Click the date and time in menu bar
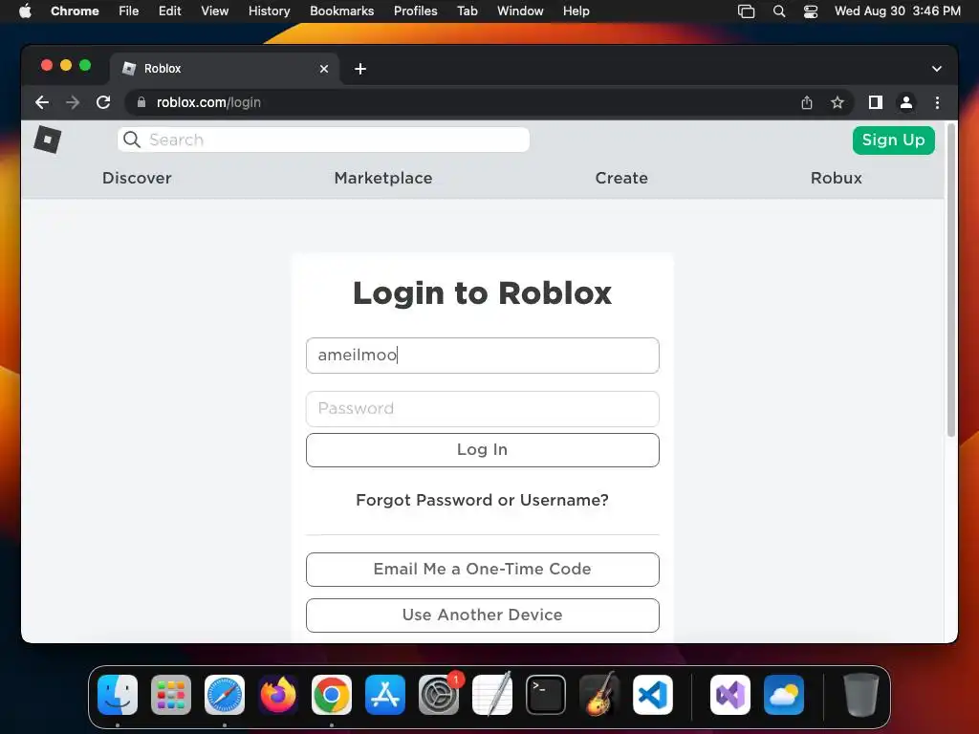979x734 pixels. point(897,11)
